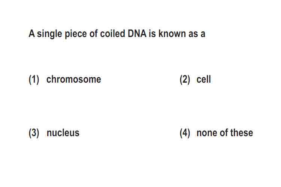Click the word "as" in the question

(193, 34)
